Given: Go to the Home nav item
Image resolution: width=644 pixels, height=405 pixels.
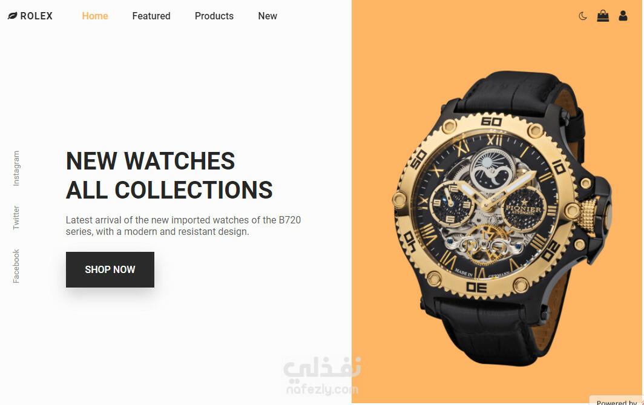Looking at the screenshot, I should (x=95, y=16).
